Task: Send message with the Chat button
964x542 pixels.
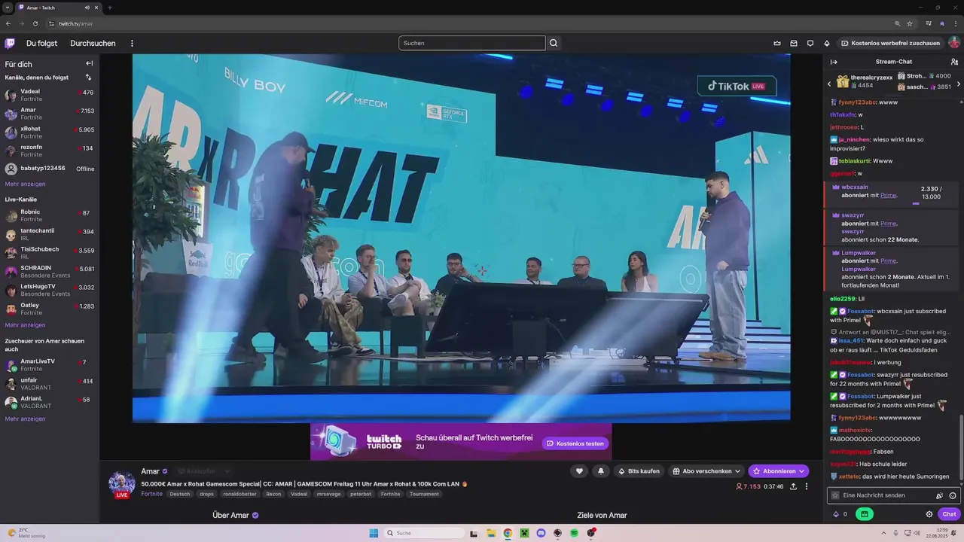Action: coord(949,514)
